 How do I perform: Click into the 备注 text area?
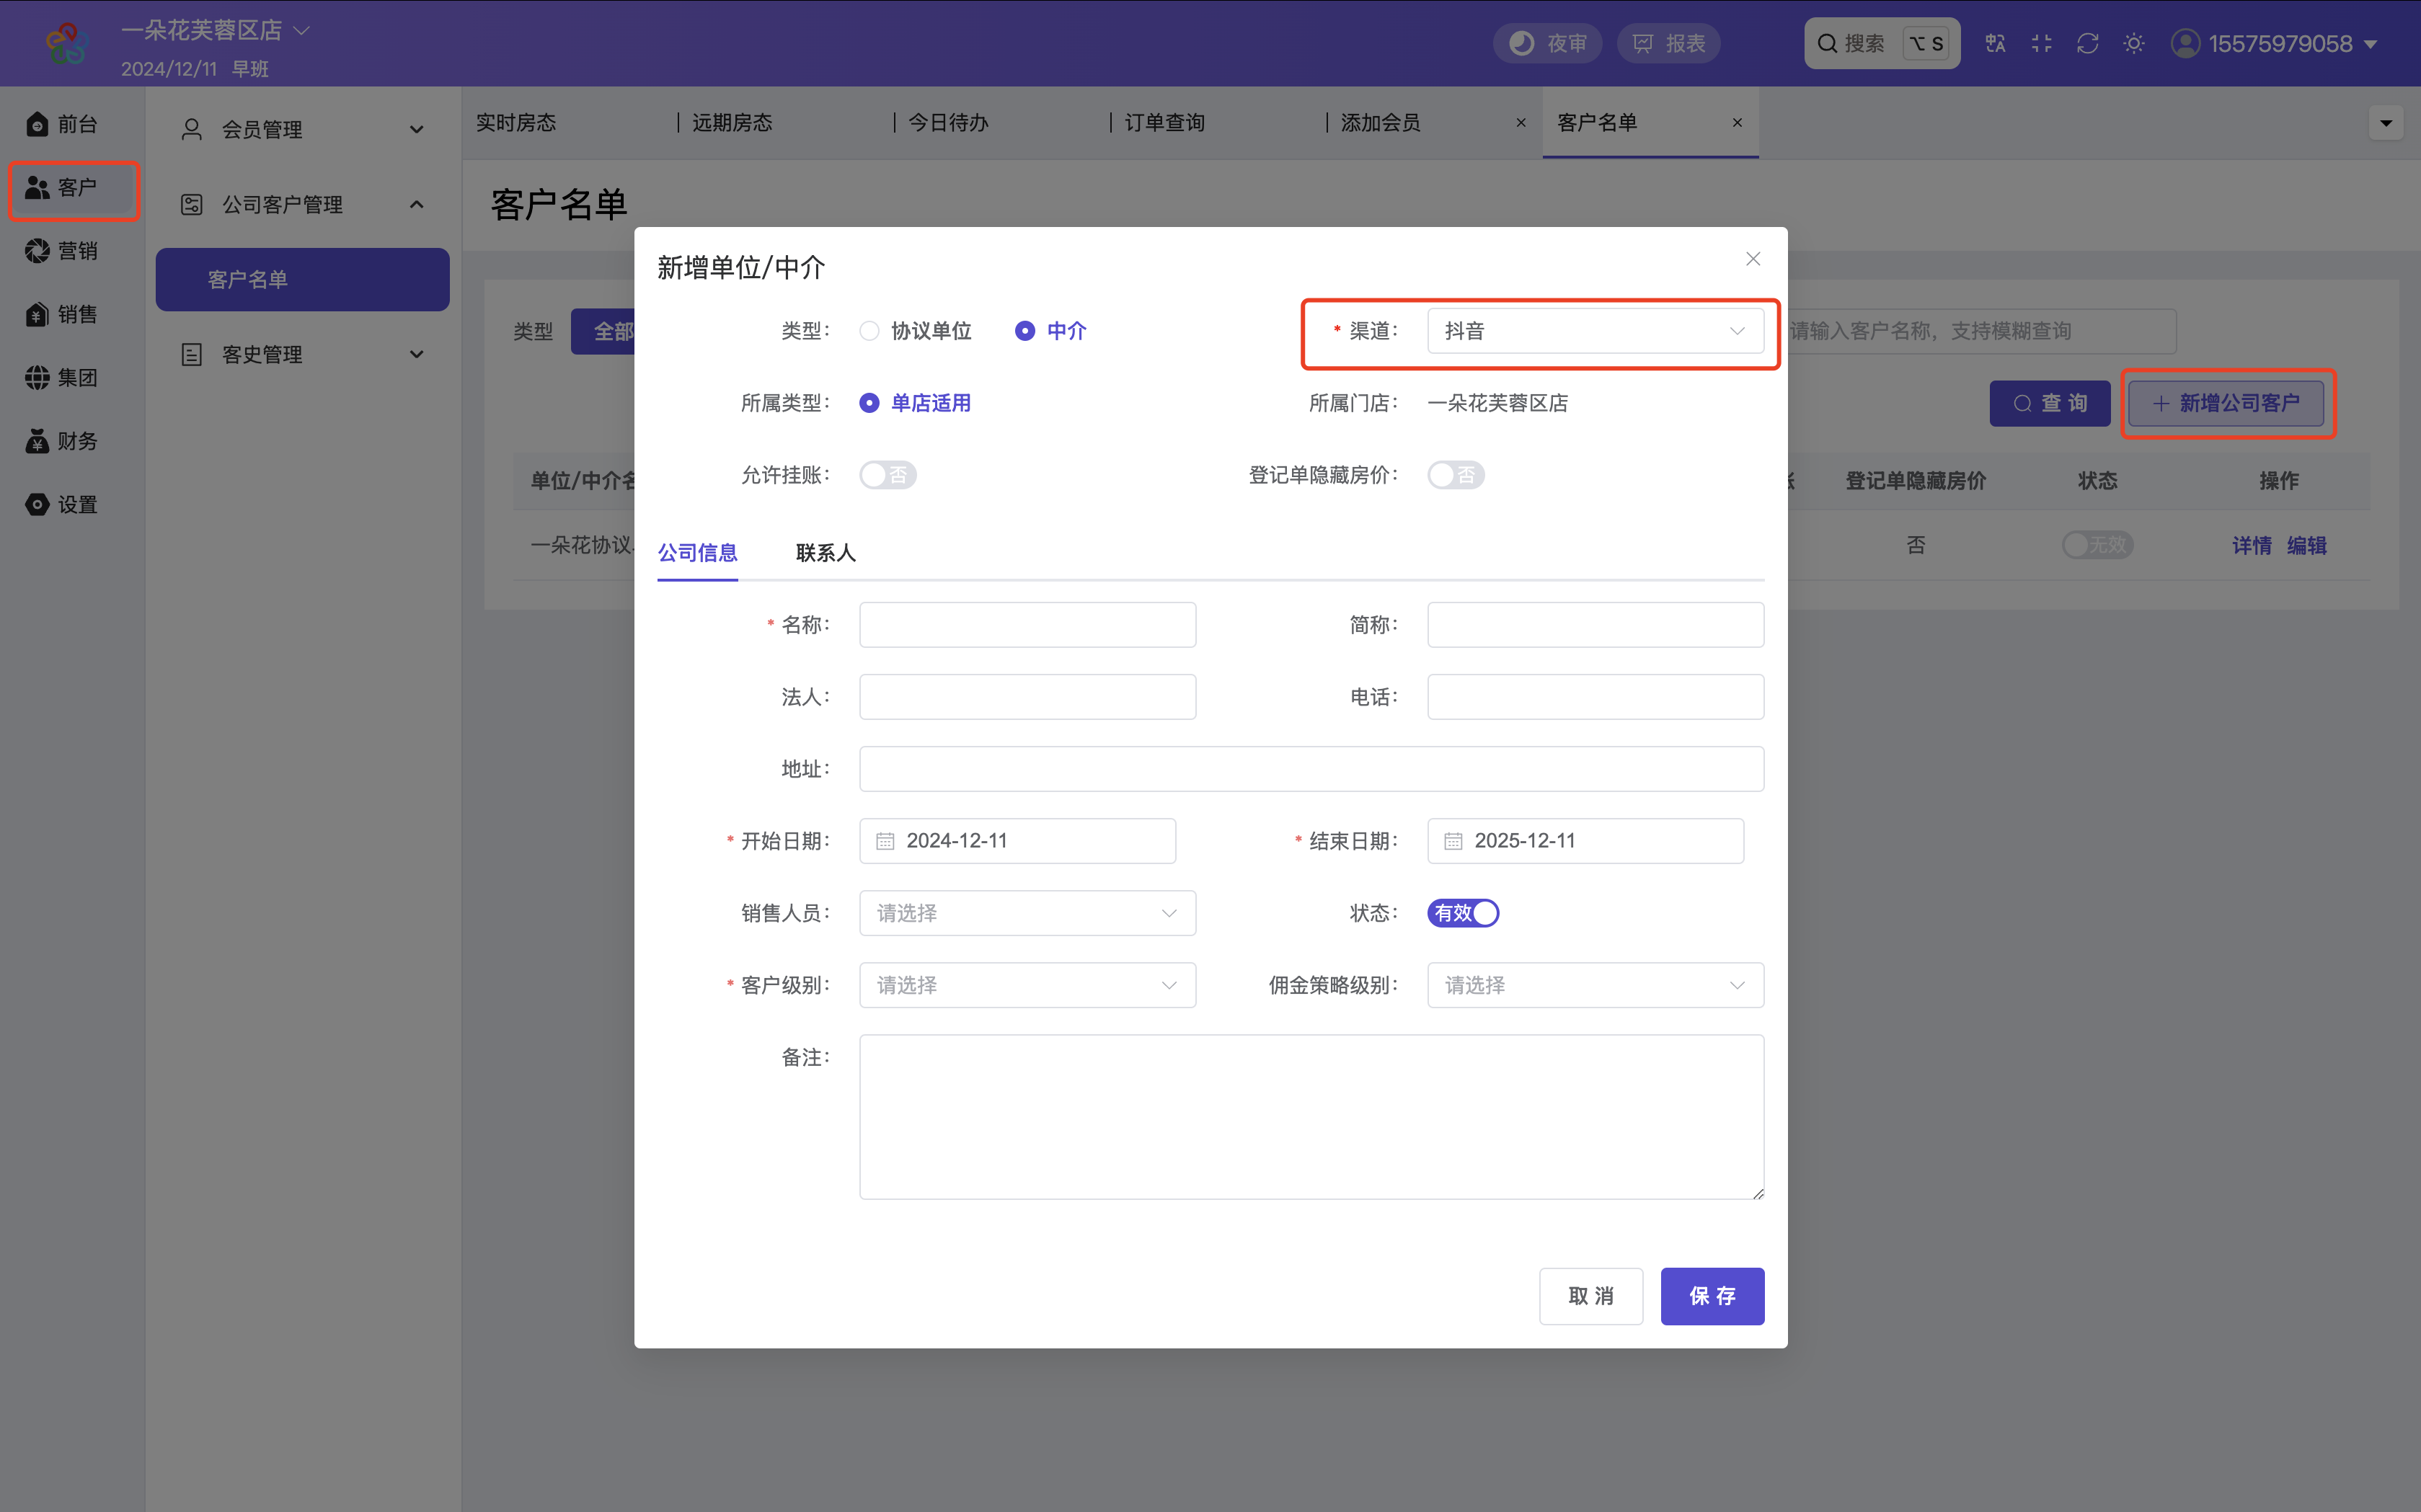click(x=1311, y=1117)
